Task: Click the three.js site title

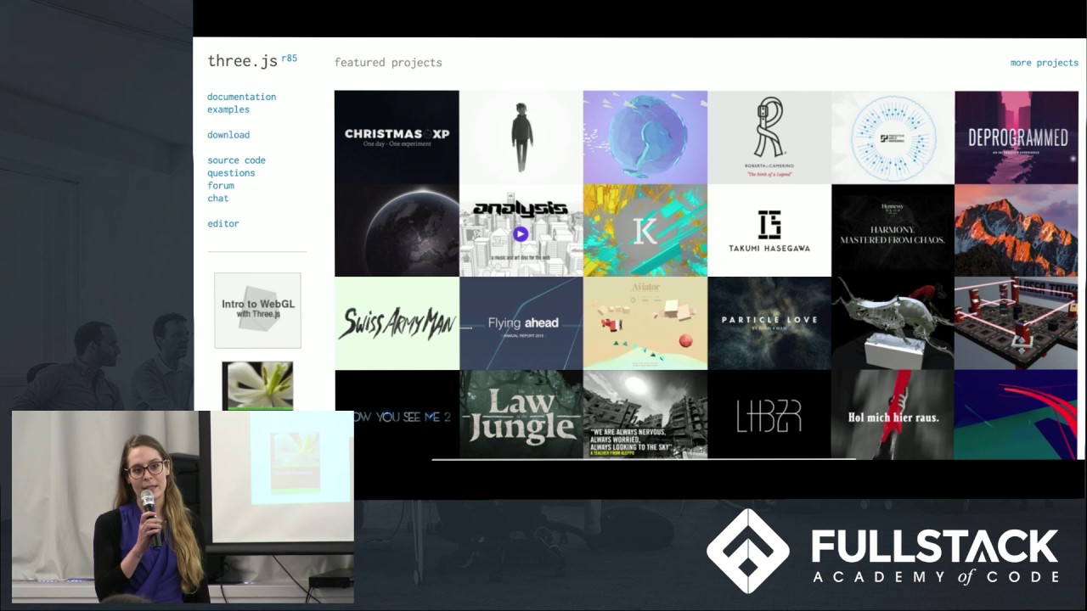Action: click(242, 61)
